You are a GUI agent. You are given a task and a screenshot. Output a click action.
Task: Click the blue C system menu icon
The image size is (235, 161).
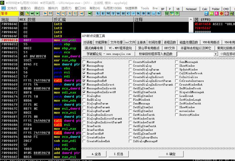pos(3,8)
